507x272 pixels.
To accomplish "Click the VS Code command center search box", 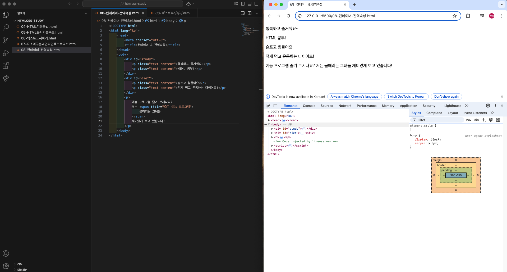I will coord(133,4).
